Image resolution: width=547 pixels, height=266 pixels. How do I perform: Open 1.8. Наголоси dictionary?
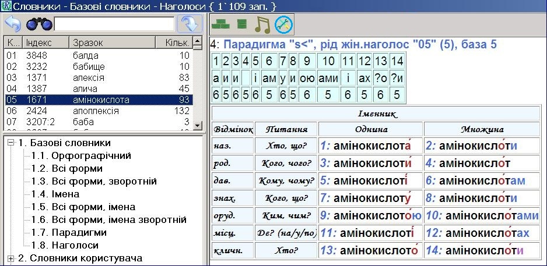(65, 245)
